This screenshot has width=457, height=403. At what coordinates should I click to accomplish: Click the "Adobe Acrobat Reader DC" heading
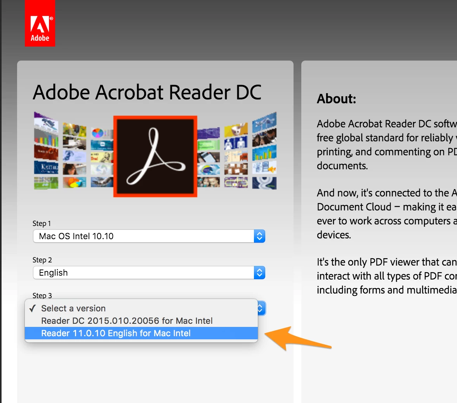point(147,92)
